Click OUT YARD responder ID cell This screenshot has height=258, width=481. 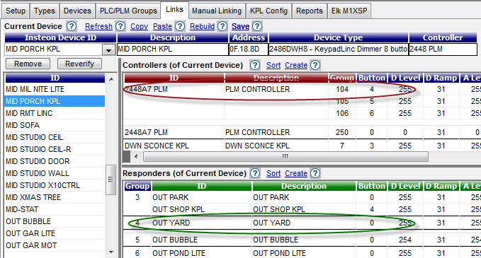point(202,223)
